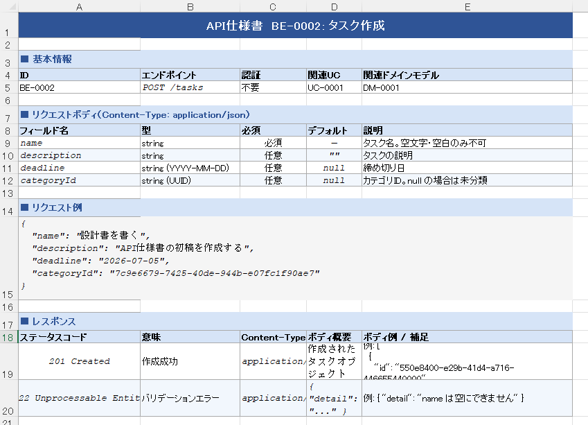Click the '締め切り日' cell
This screenshot has height=425, width=588.
pyautogui.click(x=467, y=168)
